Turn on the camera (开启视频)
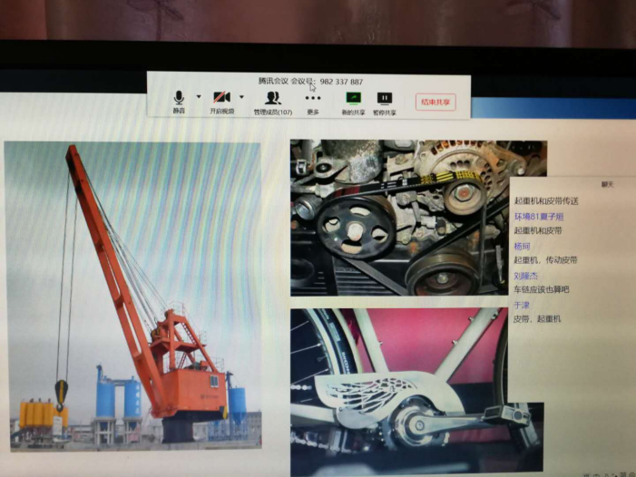Viewport: 636px width, 477px height. 221,100
